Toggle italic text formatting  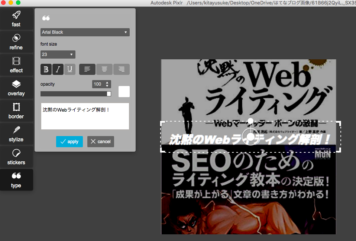[x=58, y=69]
